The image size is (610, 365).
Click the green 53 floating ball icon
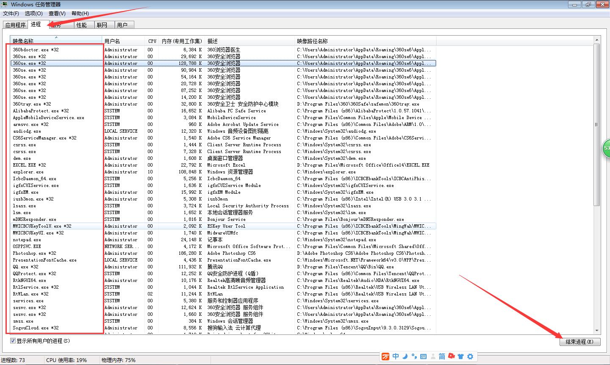tap(606, 148)
